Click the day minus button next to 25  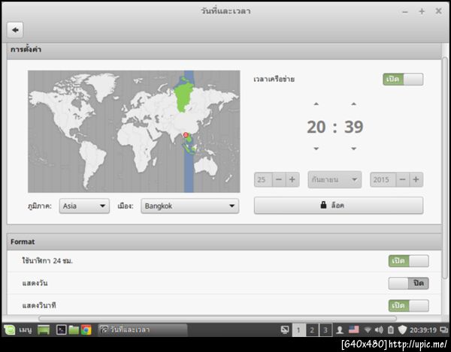click(279, 179)
